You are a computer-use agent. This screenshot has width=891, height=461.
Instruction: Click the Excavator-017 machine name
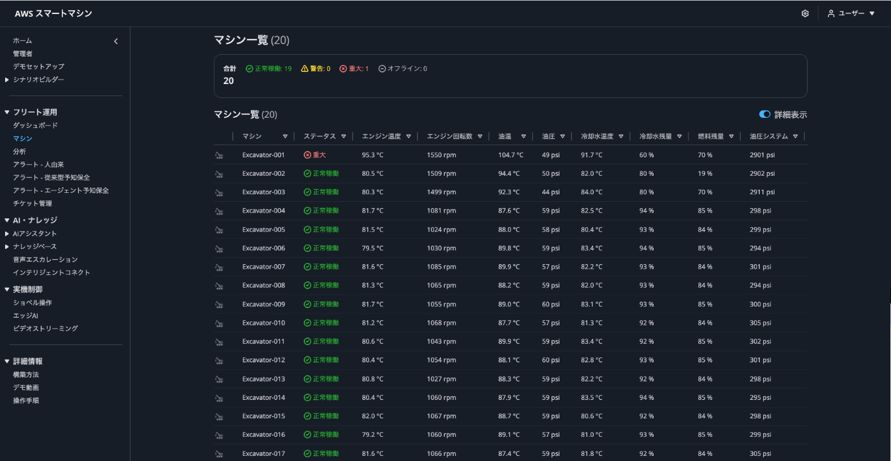[263, 453]
